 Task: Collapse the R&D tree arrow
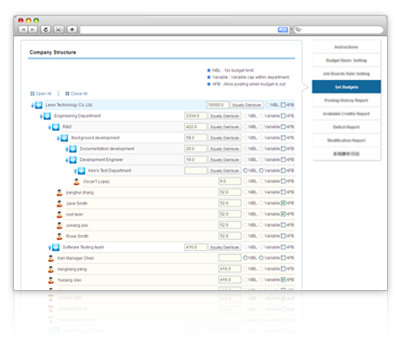point(49,127)
